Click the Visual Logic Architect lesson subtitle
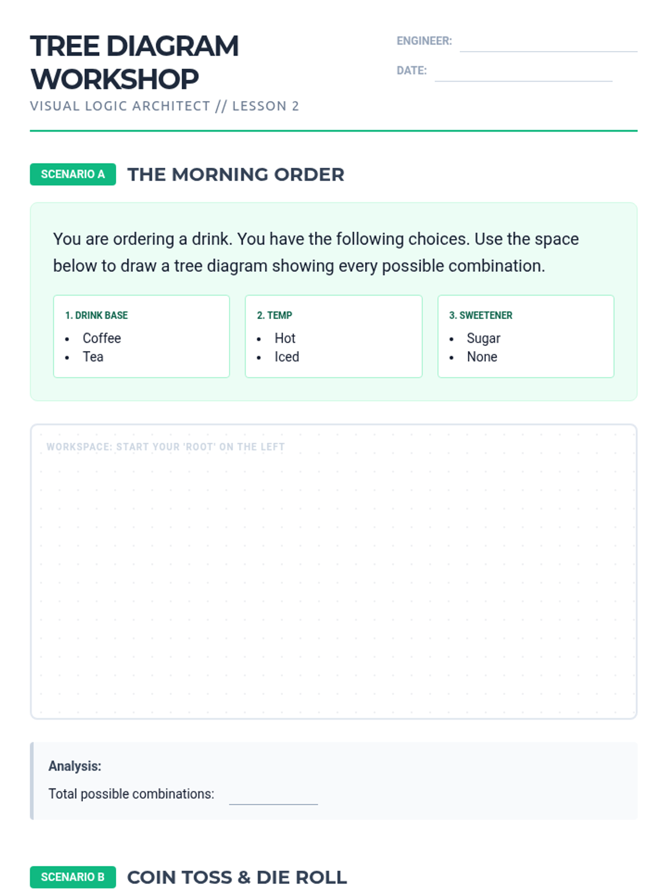This screenshot has height=889, width=667. point(165,106)
